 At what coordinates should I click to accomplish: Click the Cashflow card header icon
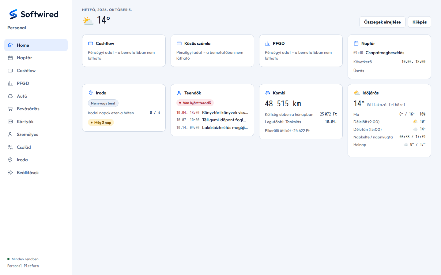(91, 43)
